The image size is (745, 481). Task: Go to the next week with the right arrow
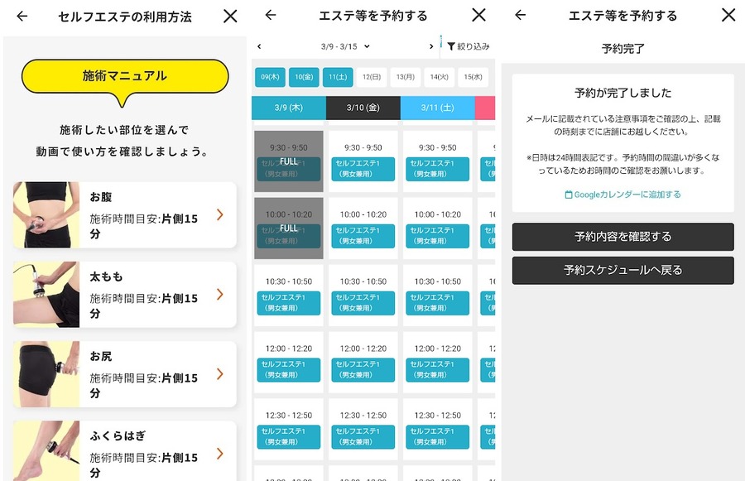(430, 46)
